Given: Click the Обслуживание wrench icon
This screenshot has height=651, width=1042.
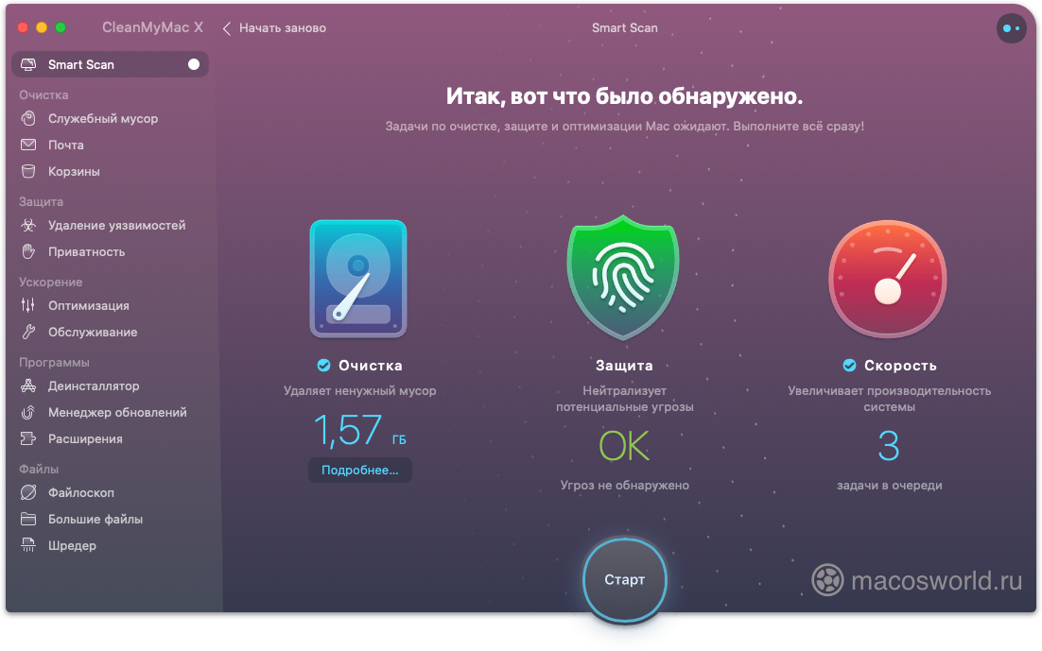Looking at the screenshot, I should click(28, 333).
